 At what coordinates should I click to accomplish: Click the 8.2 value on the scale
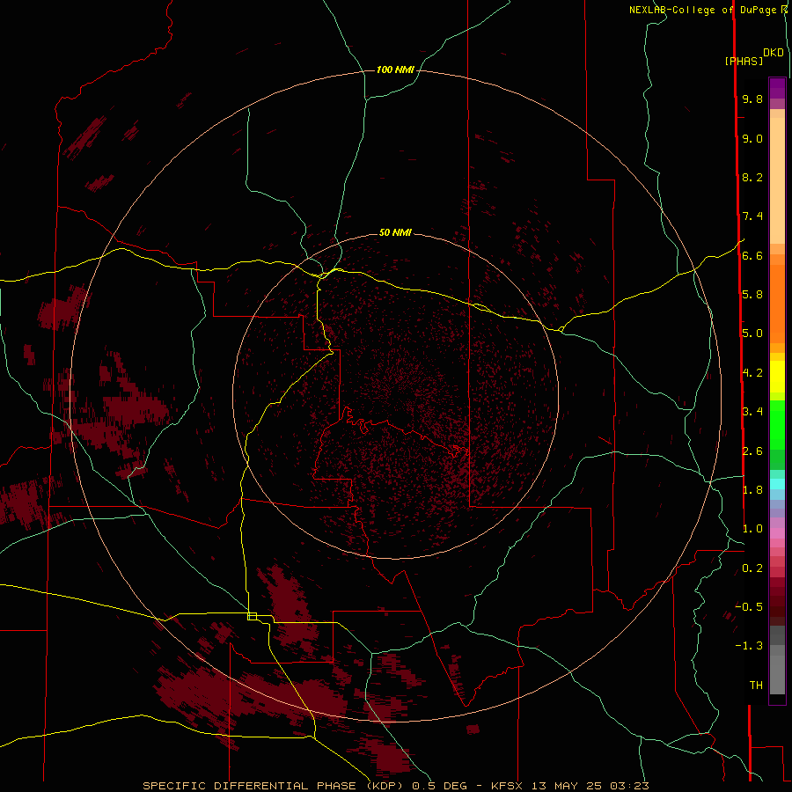tap(752, 177)
